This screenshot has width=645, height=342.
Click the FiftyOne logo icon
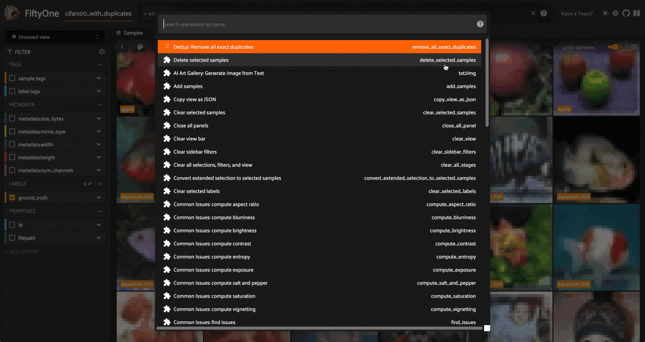12,13
